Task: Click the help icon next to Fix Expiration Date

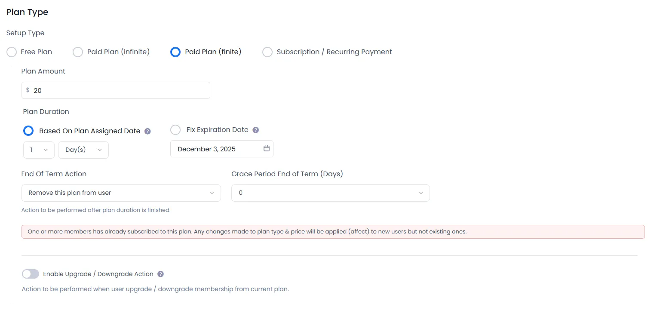Action: pyautogui.click(x=256, y=129)
